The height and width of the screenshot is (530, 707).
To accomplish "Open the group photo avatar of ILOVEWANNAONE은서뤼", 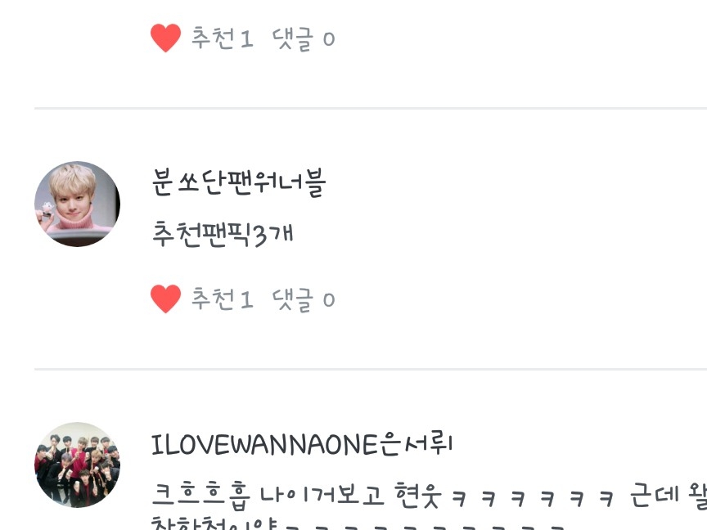I will coord(77,465).
